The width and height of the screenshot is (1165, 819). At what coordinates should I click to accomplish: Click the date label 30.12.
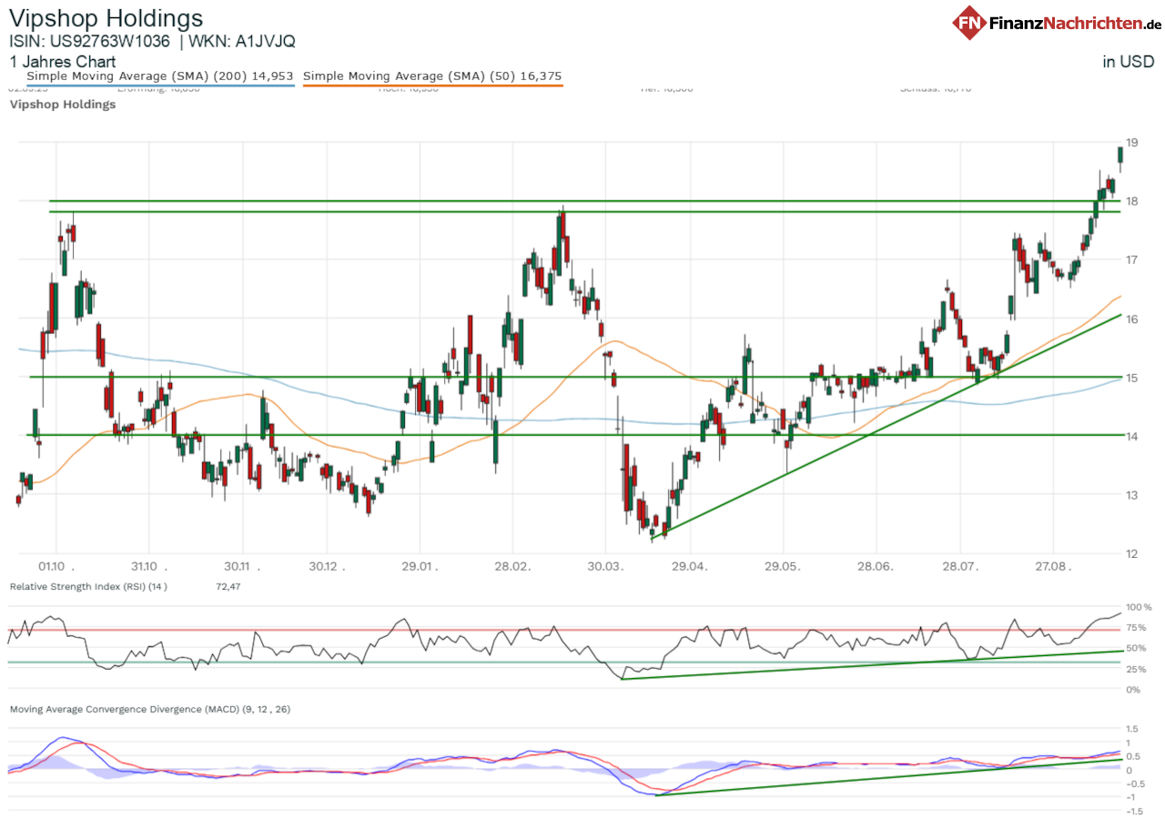click(329, 565)
